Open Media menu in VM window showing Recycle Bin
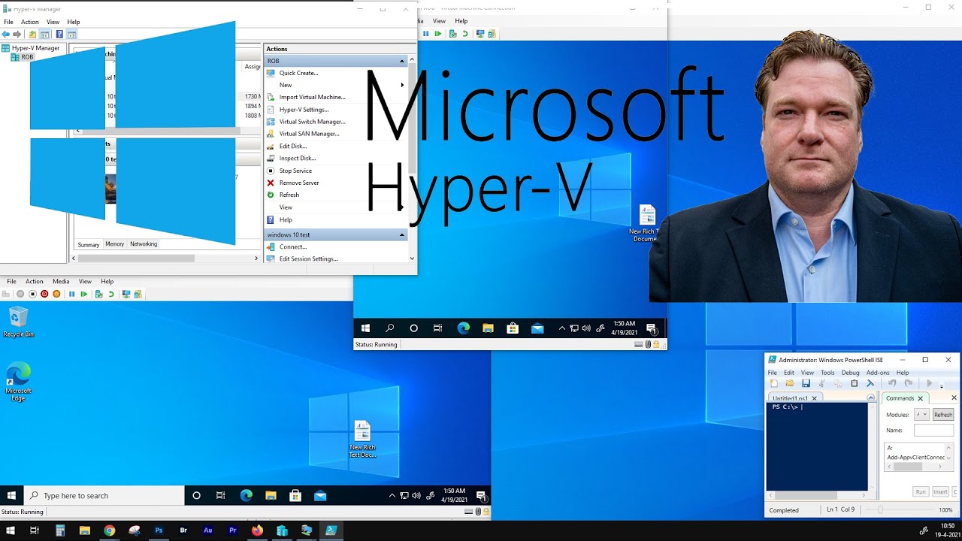This screenshot has width=962, height=541. tap(61, 282)
